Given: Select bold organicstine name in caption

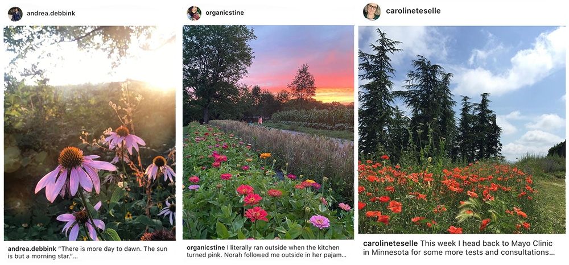Looking at the screenshot, I should point(206,247).
